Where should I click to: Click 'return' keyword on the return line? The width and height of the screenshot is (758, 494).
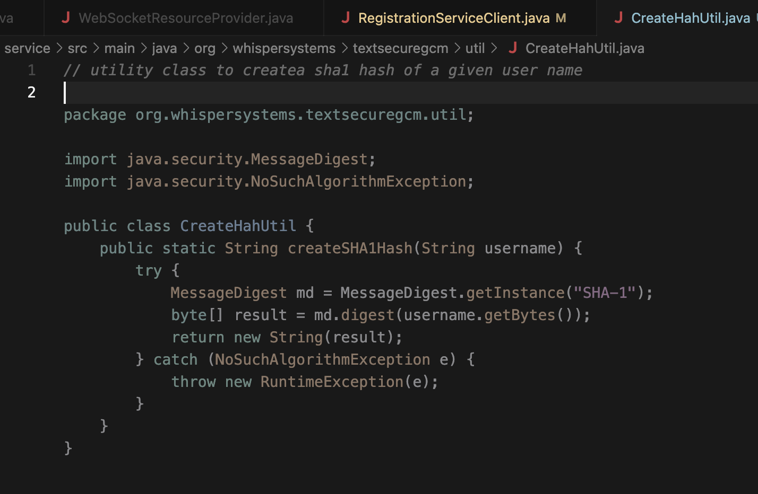click(x=197, y=337)
